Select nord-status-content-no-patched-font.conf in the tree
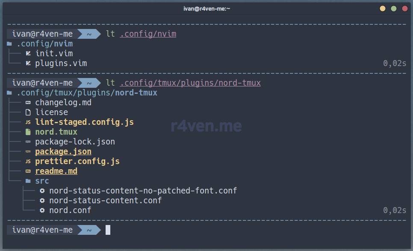 coord(143,191)
